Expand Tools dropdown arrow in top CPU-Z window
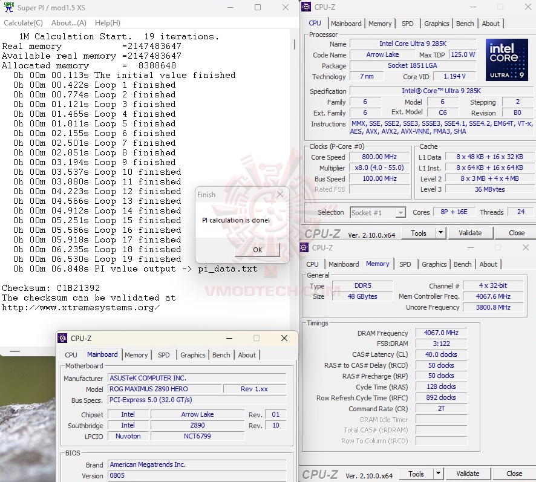Image resolution: width=536 pixels, height=482 pixels. pyautogui.click(x=440, y=233)
